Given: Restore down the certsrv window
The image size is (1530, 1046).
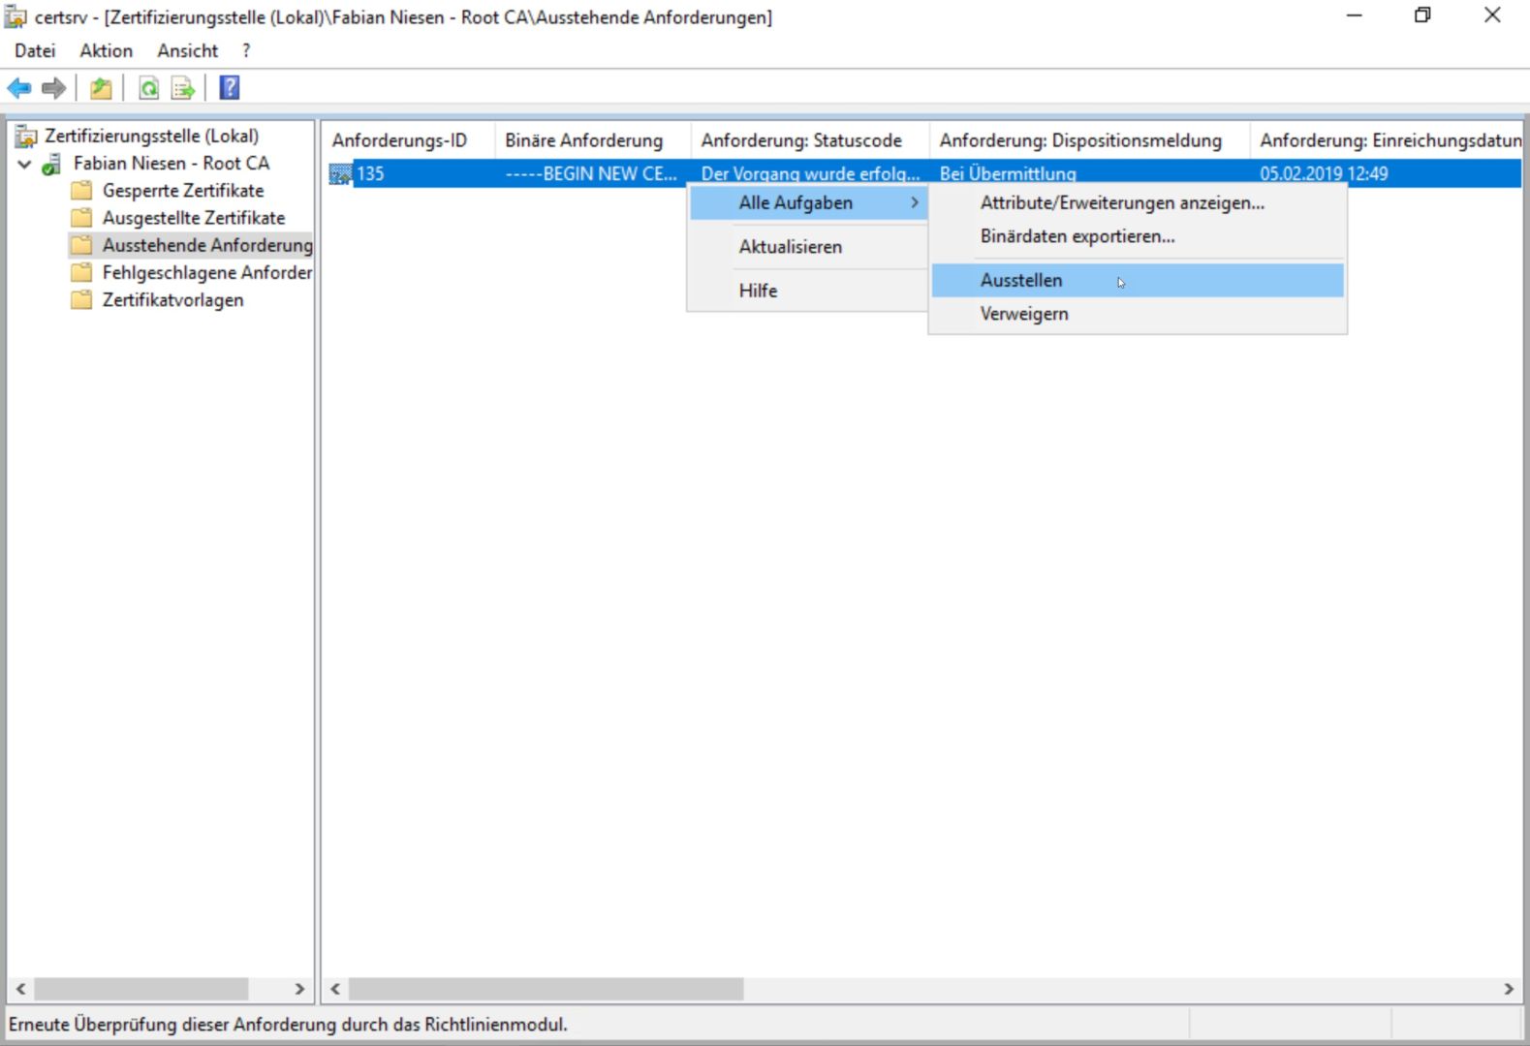Looking at the screenshot, I should [x=1422, y=15].
